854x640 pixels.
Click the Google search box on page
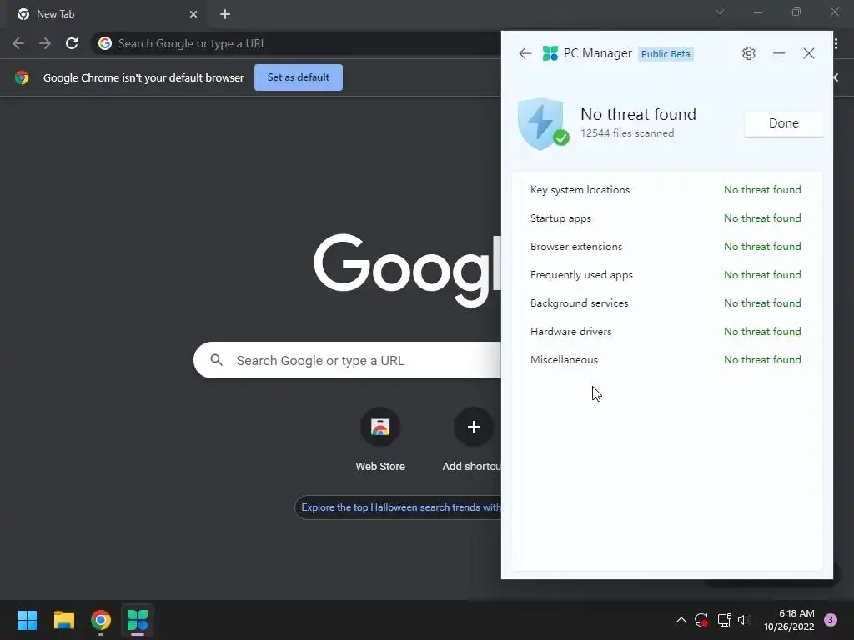[348, 360]
